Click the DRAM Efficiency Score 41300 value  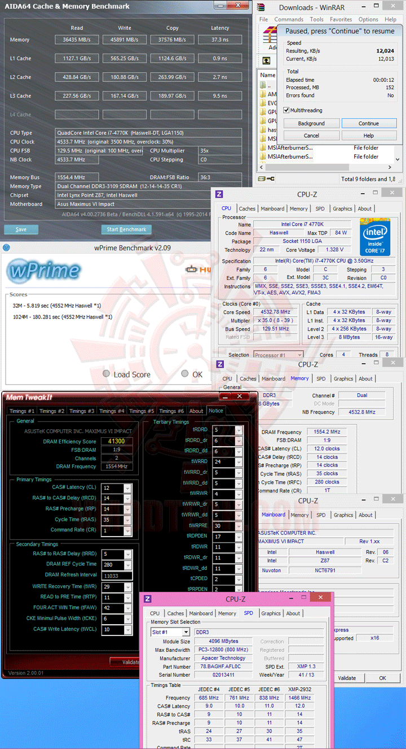click(x=117, y=442)
